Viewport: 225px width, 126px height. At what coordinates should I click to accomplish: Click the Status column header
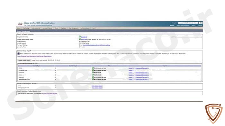point(109,66)
